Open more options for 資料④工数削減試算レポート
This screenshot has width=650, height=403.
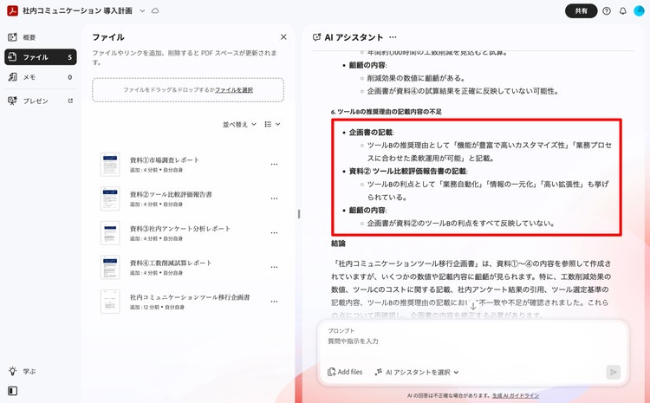click(x=274, y=268)
